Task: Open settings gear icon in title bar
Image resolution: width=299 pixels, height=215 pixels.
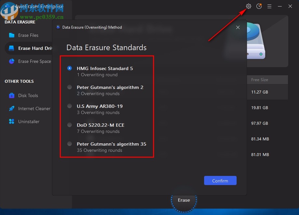Action: coord(249,6)
